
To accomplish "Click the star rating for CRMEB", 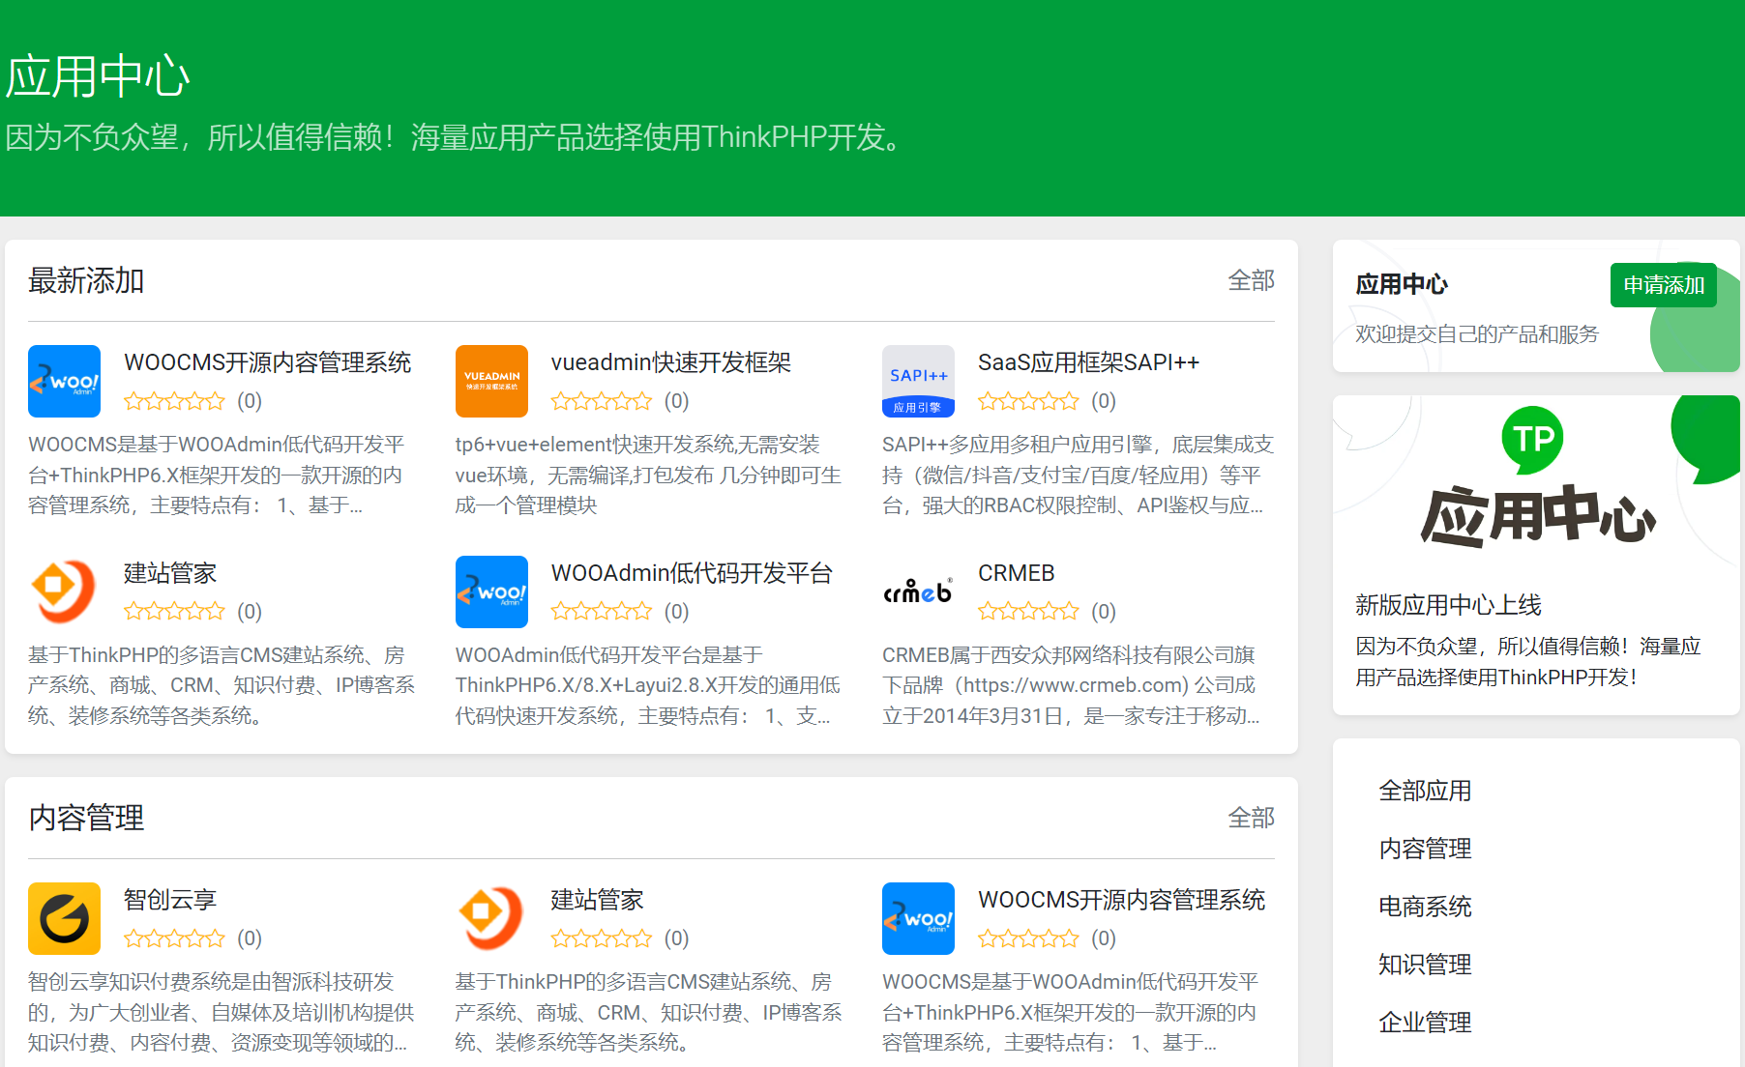I will pyautogui.click(x=1028, y=612).
